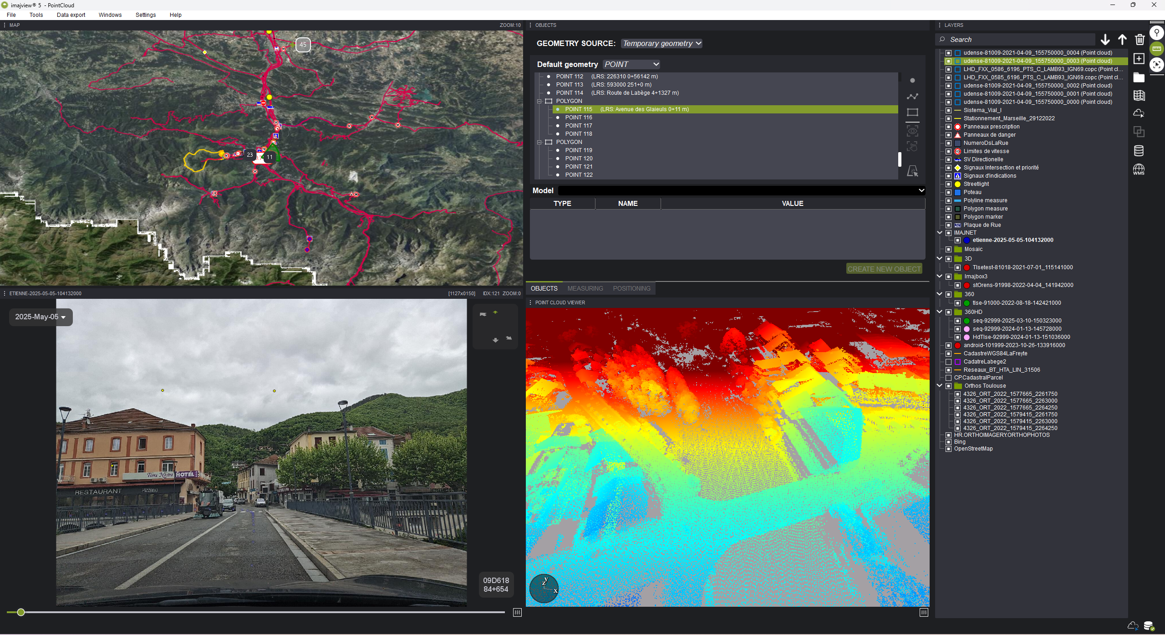Open the Data export menu
1165x635 pixels.
click(x=71, y=15)
